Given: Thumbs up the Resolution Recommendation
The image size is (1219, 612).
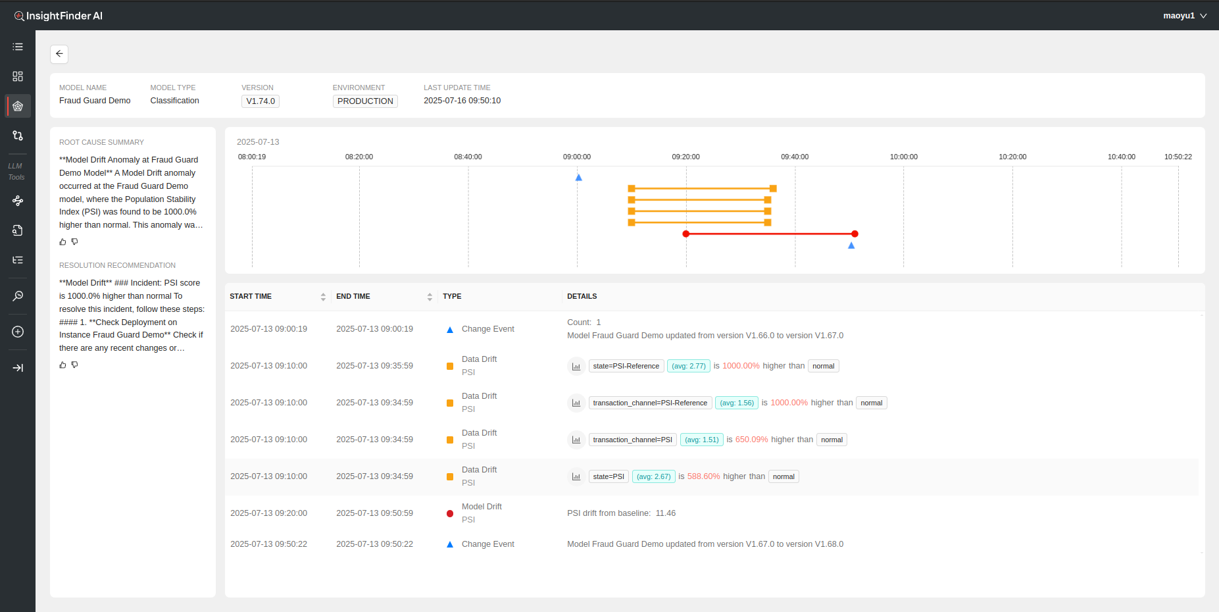Looking at the screenshot, I should click(63, 365).
